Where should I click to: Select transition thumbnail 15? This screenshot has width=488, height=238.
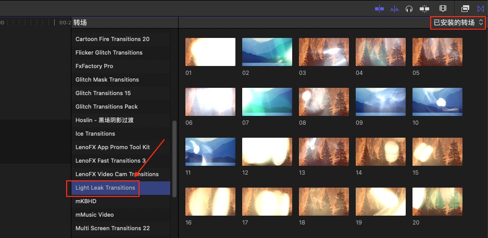tap(437, 152)
